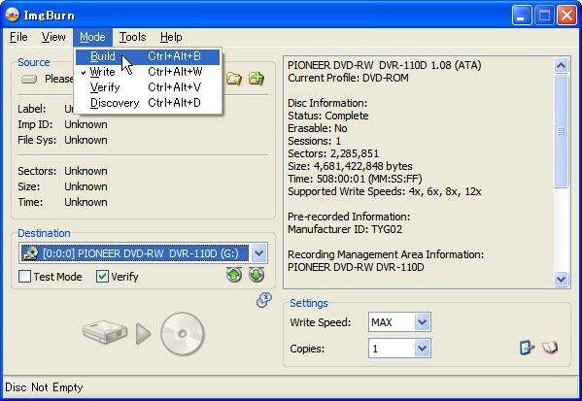The image size is (582, 401).
Task: Click the info panel scrollbar thumb
Action: (x=561, y=130)
